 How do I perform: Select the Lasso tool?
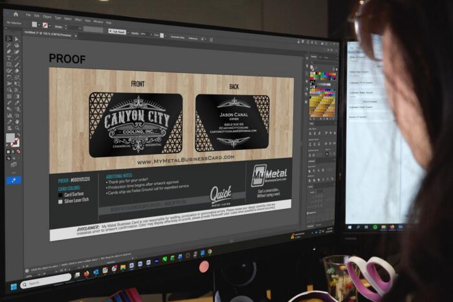17,46
